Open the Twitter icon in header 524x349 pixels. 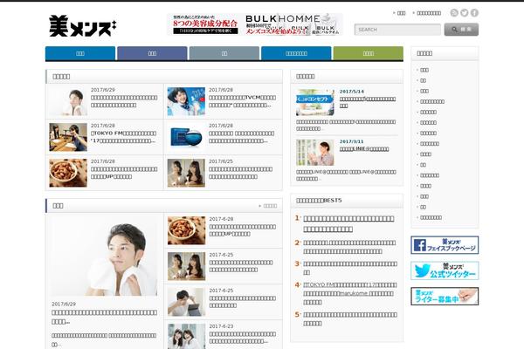[x=465, y=13]
